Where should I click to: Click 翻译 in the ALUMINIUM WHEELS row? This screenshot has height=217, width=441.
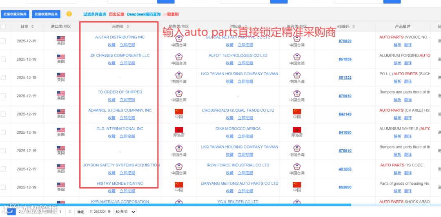pyautogui.click(x=408, y=136)
